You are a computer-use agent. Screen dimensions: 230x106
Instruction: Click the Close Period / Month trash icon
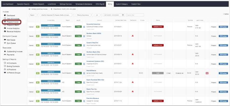51,9
